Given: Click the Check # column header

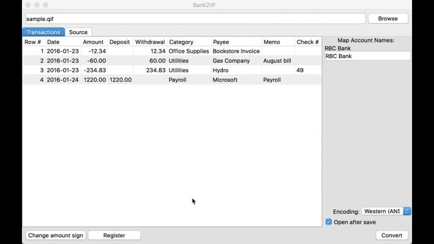Looking at the screenshot, I should 308,42.
